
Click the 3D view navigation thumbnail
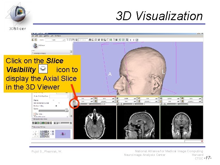(x=63, y=134)
